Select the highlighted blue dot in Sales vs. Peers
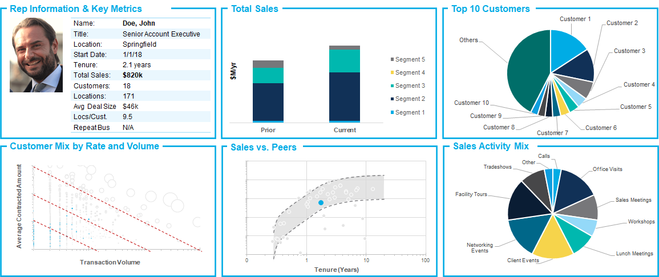 point(321,203)
